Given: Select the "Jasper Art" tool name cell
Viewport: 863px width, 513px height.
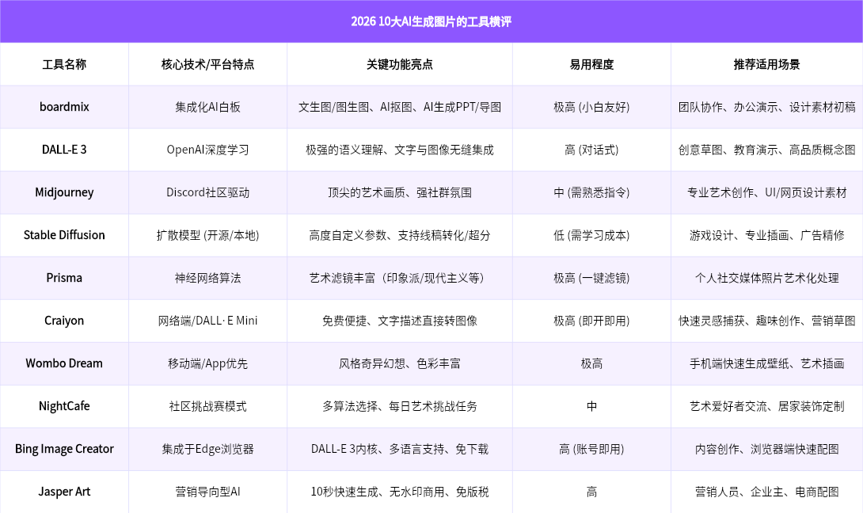Looking at the screenshot, I should [64, 492].
